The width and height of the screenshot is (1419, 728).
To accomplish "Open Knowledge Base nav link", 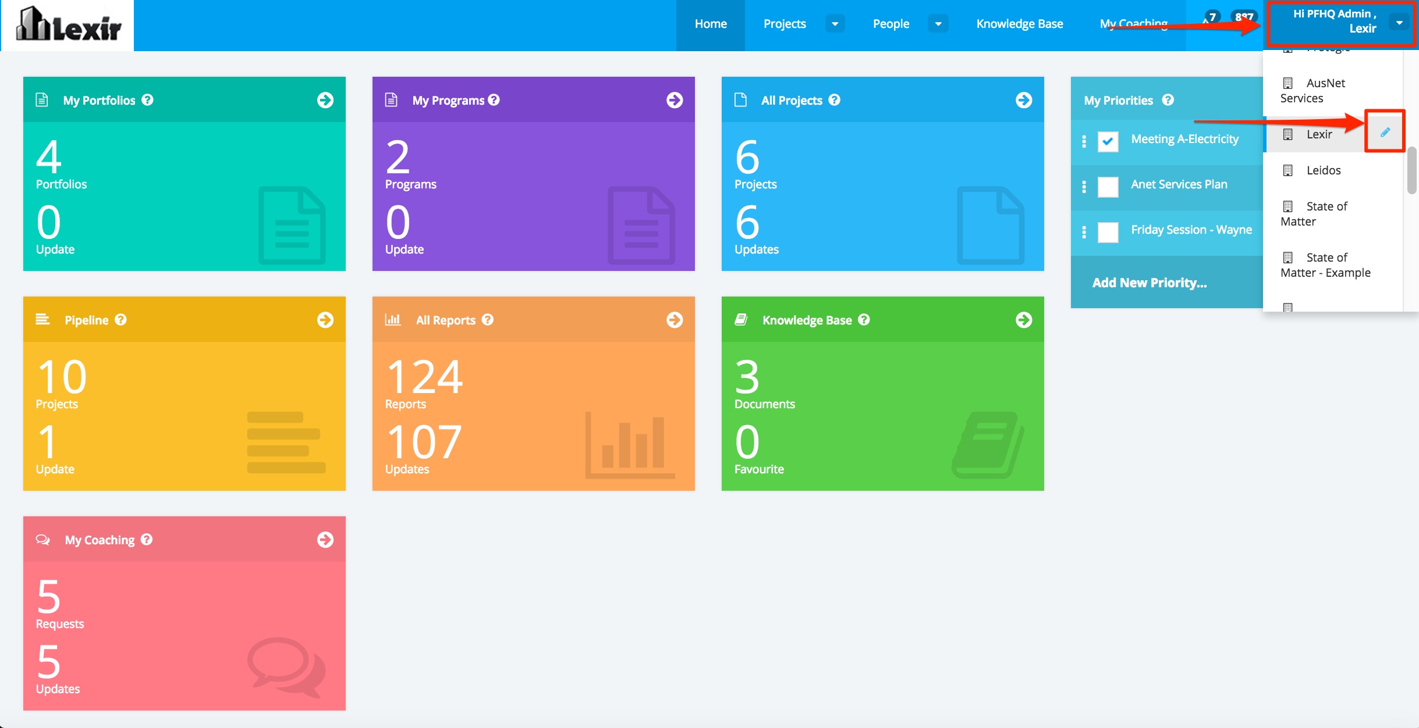I will click(x=1020, y=24).
